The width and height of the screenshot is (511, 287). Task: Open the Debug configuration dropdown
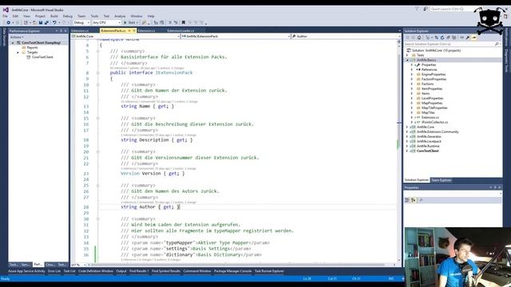[81, 22]
